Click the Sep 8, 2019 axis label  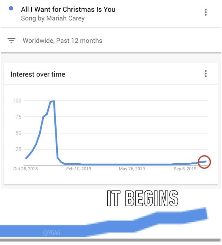point(185,169)
